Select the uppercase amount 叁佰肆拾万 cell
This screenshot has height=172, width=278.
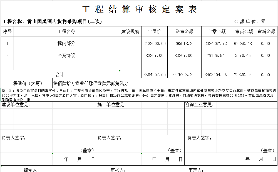point(91,83)
